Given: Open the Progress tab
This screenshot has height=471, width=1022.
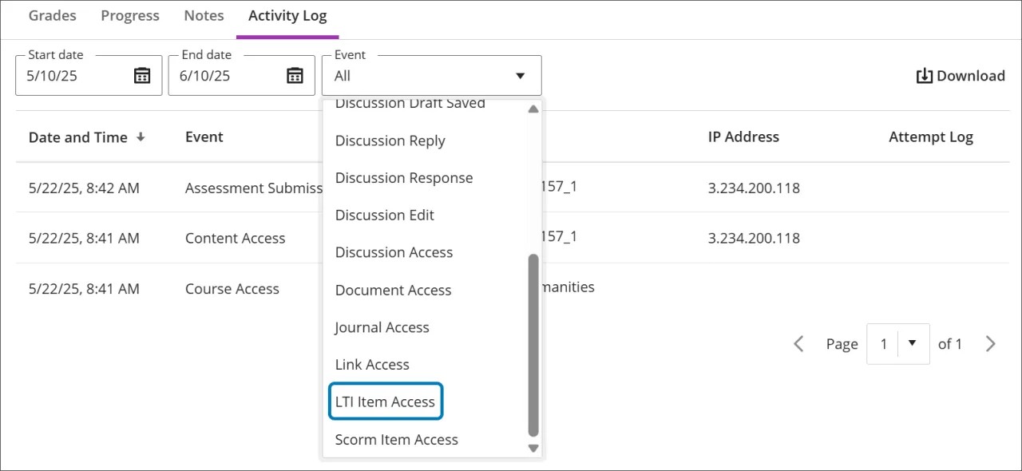Looking at the screenshot, I should (x=130, y=15).
